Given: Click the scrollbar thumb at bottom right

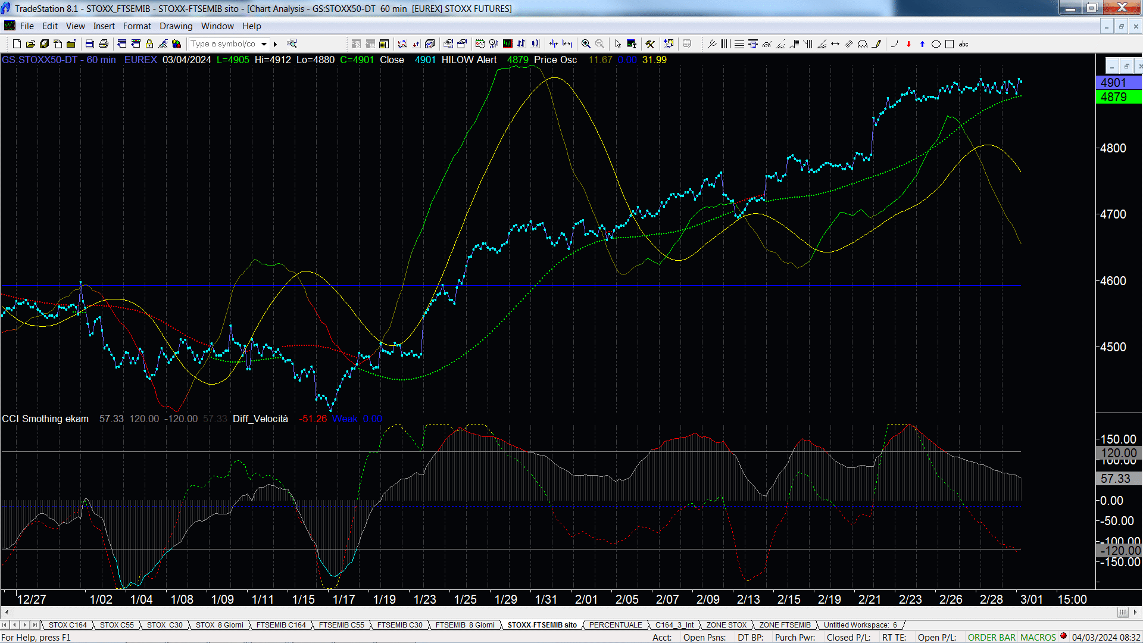Looking at the screenshot, I should click(1123, 612).
